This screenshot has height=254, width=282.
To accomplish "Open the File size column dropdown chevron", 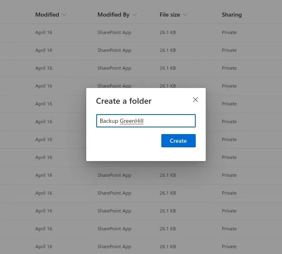I will [185, 15].
